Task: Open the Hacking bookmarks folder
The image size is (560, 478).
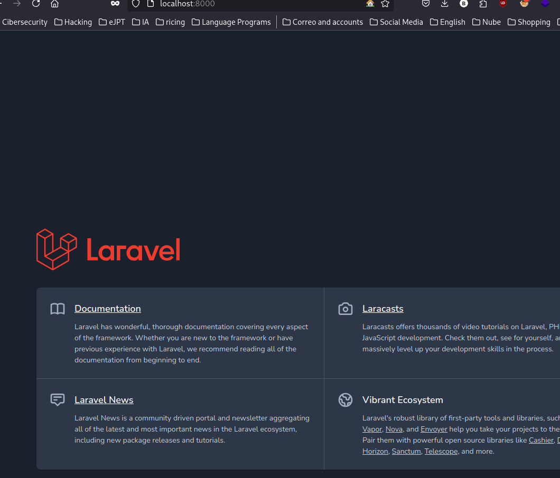Action: click(73, 22)
